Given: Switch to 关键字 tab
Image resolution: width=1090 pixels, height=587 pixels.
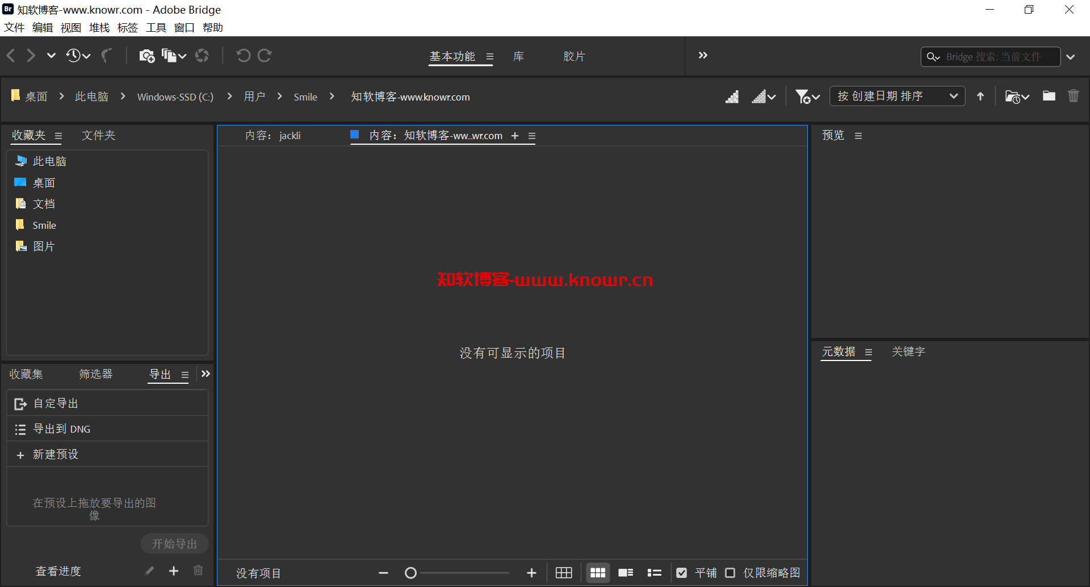Looking at the screenshot, I should point(908,352).
